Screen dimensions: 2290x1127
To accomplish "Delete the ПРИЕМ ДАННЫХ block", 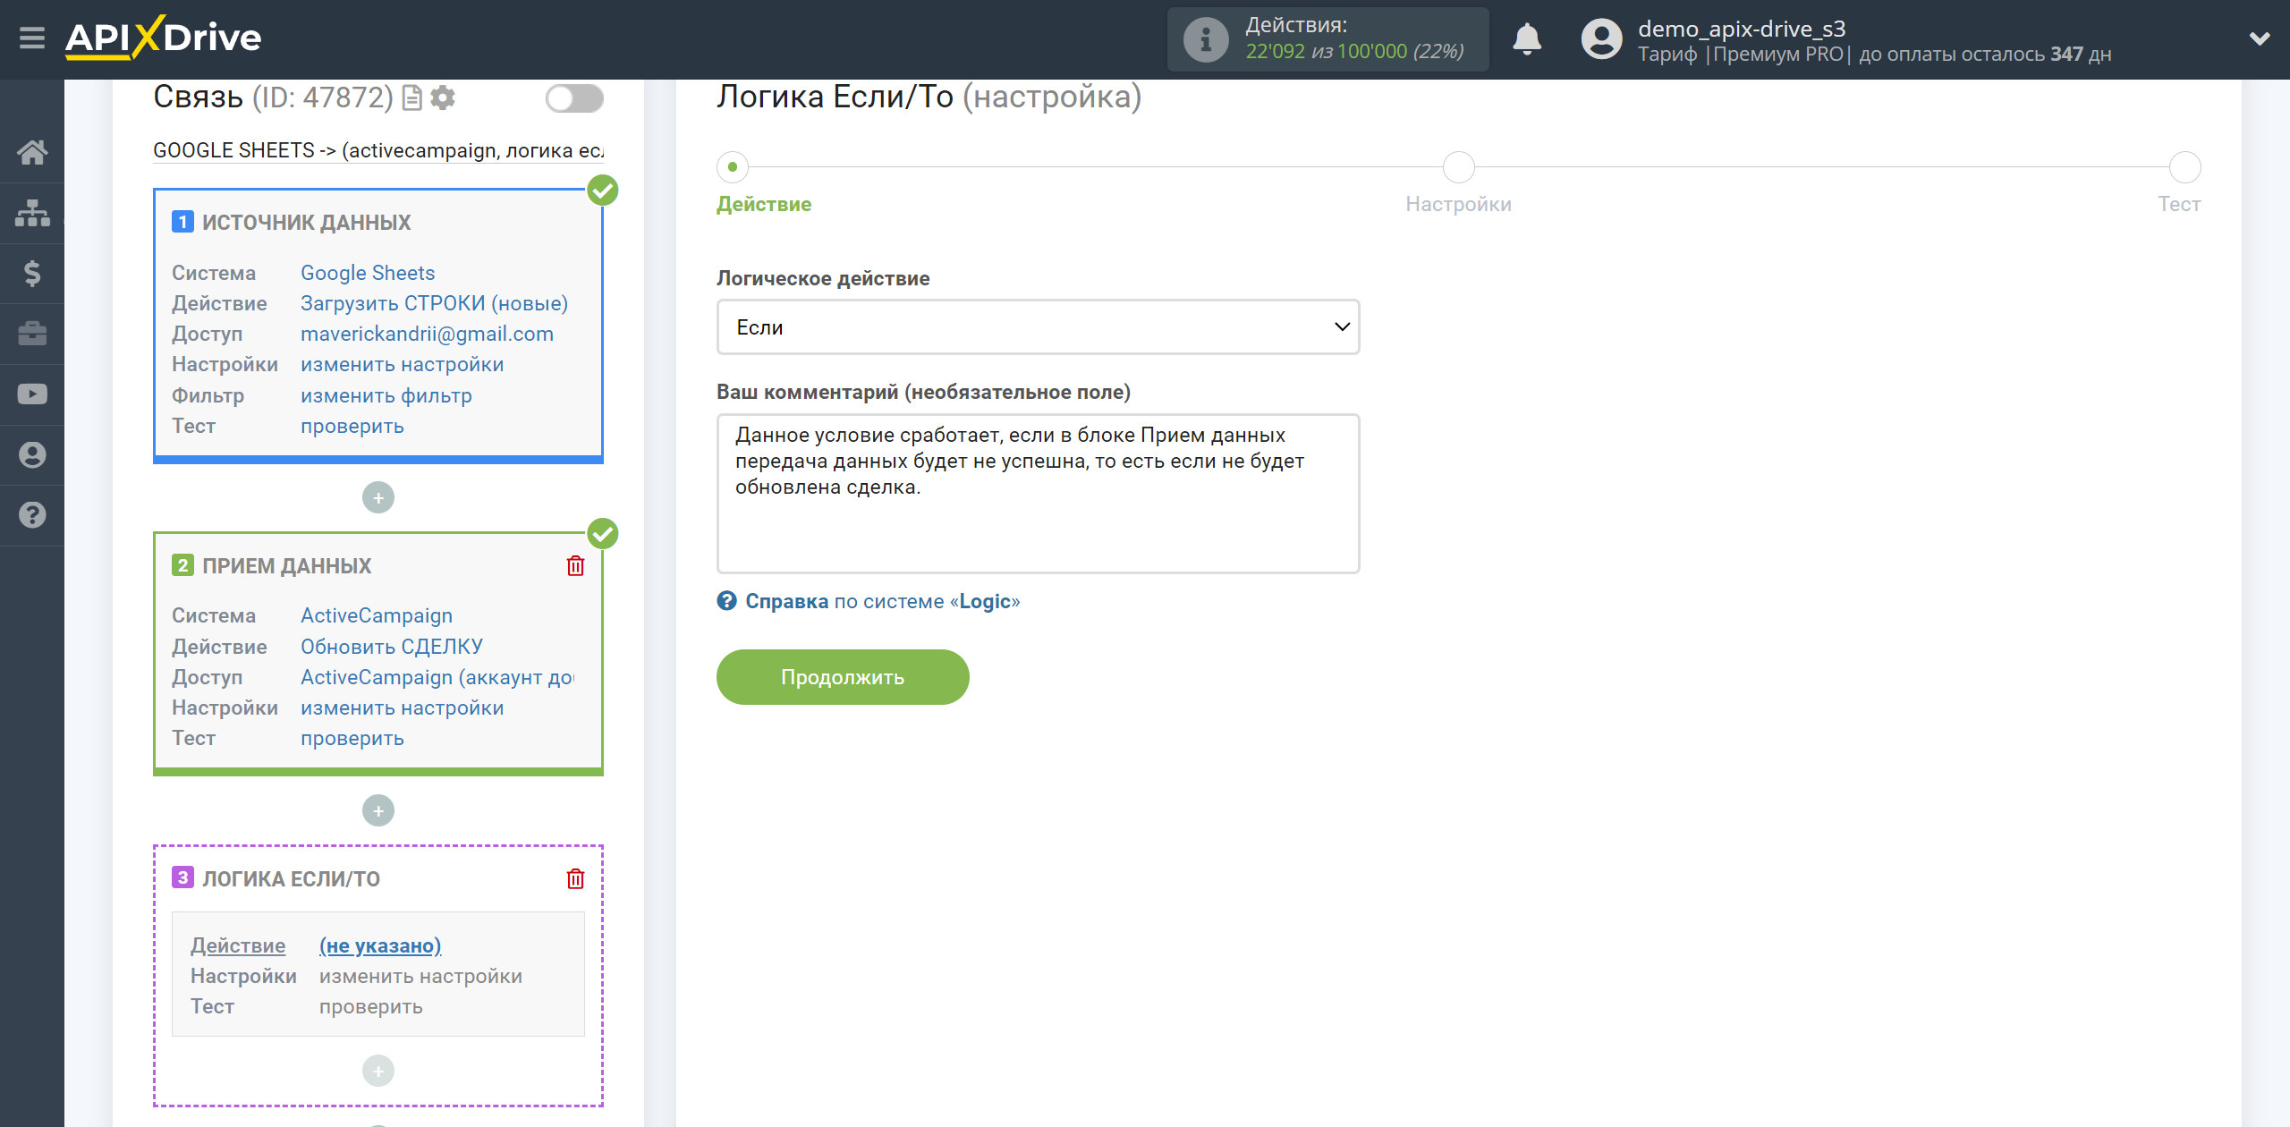I will tap(575, 565).
